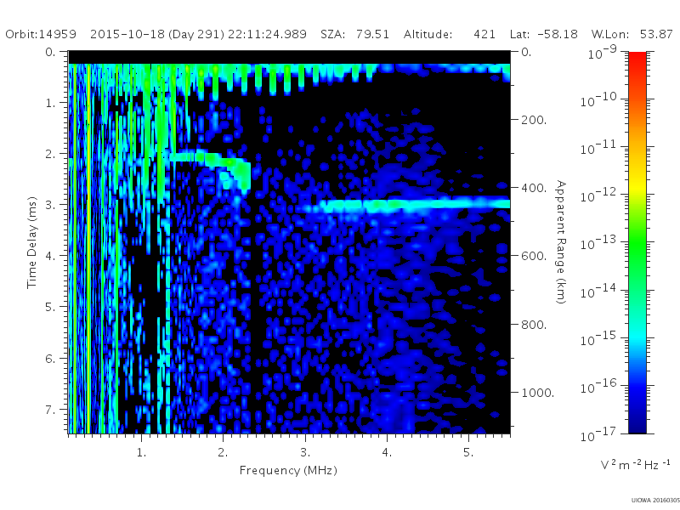Click the 800. tick on apparent range axis
The width and height of the screenshot is (680, 510).
534,325
